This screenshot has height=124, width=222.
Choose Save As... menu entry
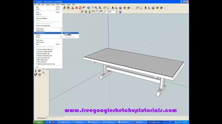[48, 14]
